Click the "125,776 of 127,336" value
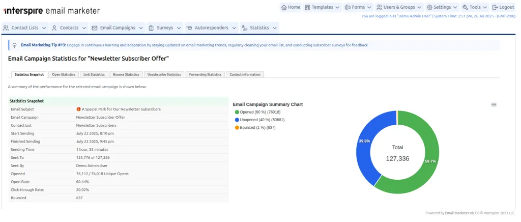 click(x=93, y=158)
